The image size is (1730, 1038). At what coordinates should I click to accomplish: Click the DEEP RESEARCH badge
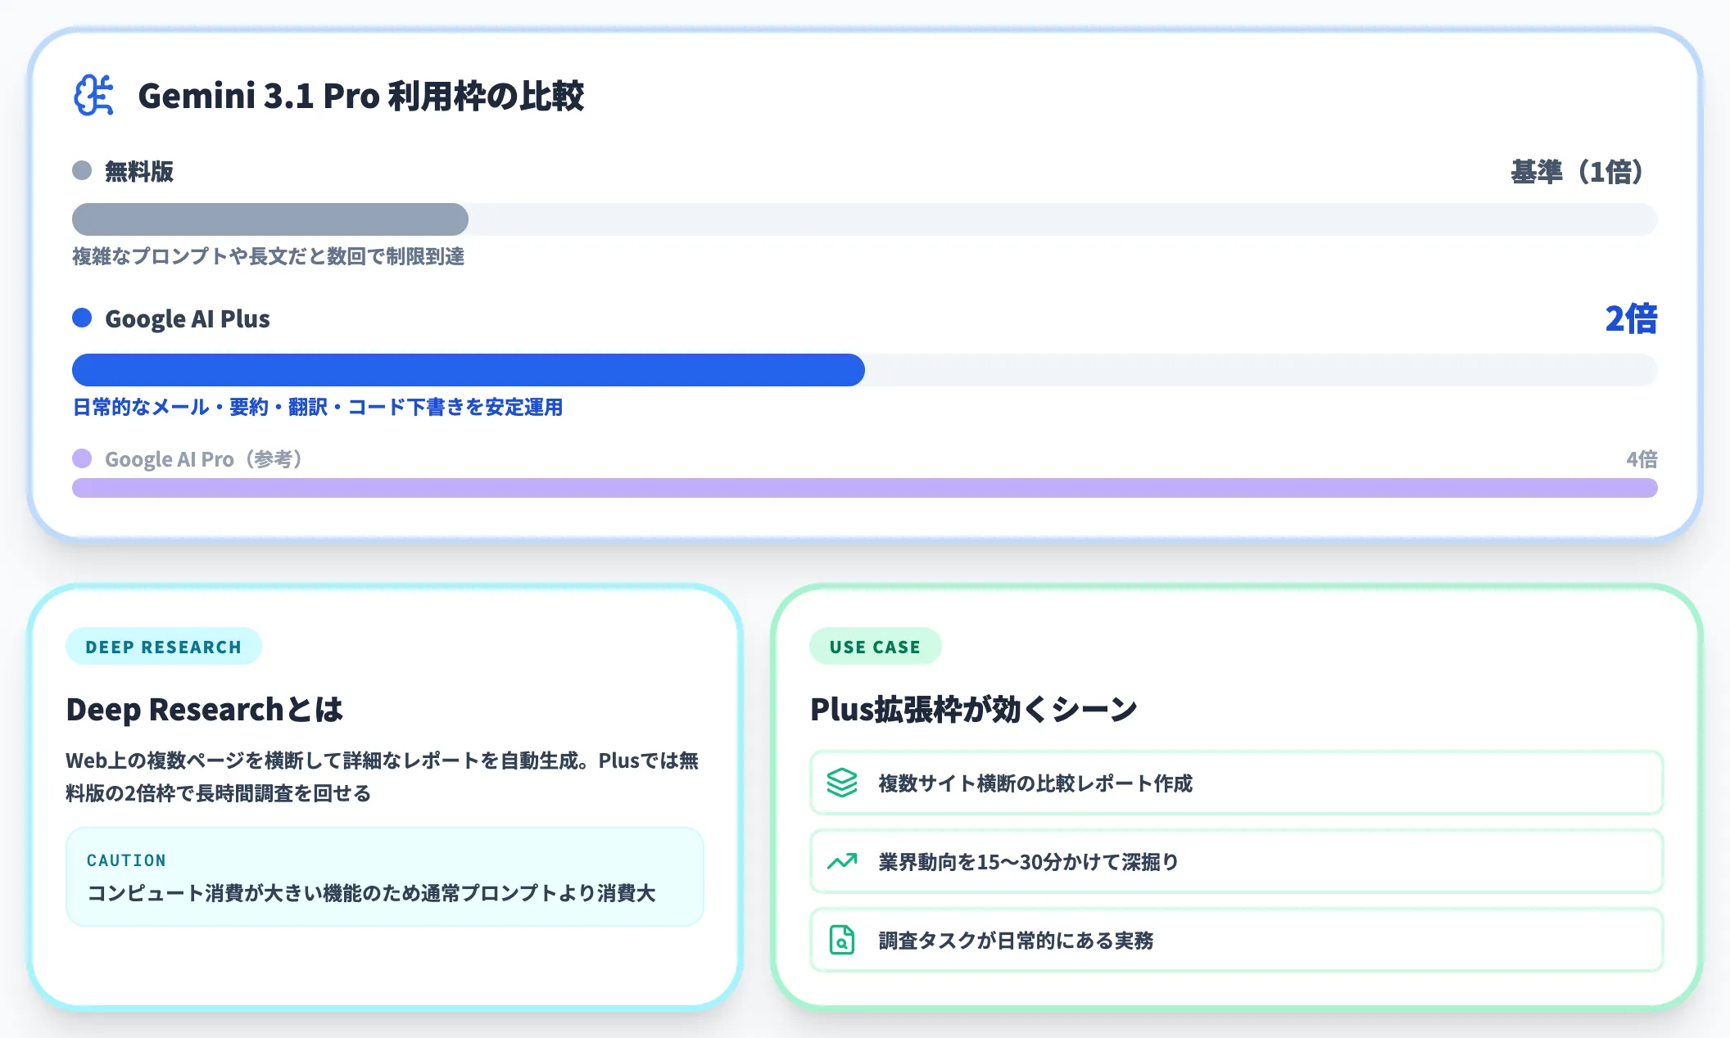(164, 647)
